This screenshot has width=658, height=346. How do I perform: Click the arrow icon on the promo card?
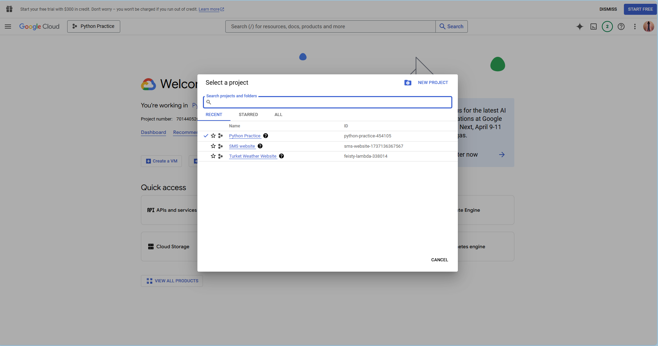tap(502, 155)
